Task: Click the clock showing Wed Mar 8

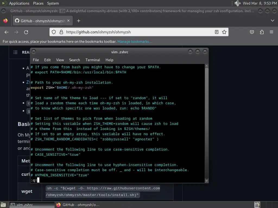Action: [260, 3]
